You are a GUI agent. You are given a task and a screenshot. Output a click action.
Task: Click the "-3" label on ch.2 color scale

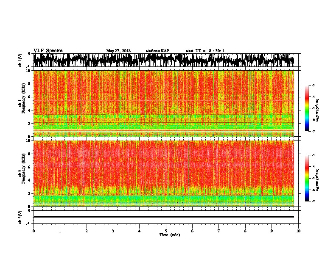[x=313, y=155]
